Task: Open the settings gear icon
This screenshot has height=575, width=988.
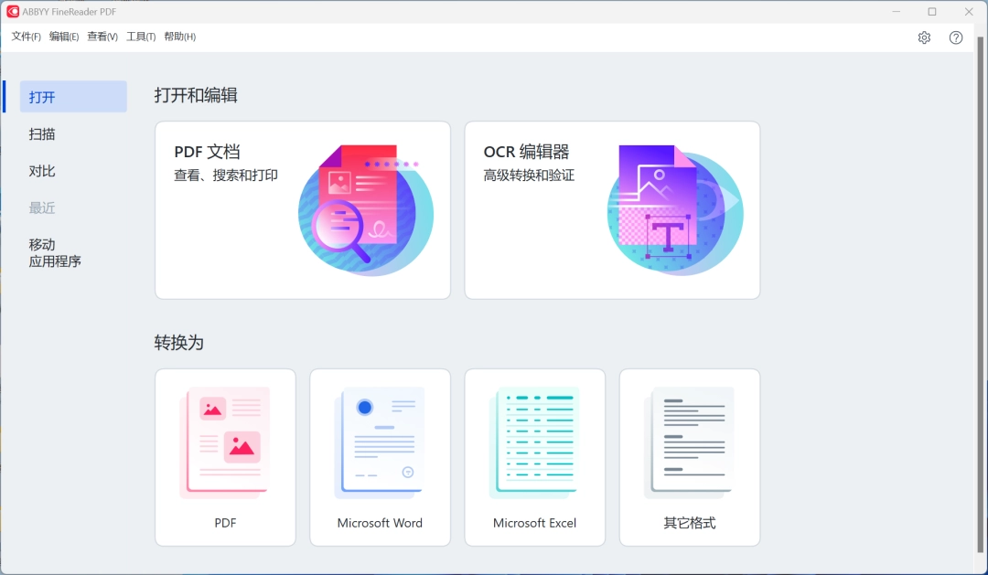Action: point(924,37)
